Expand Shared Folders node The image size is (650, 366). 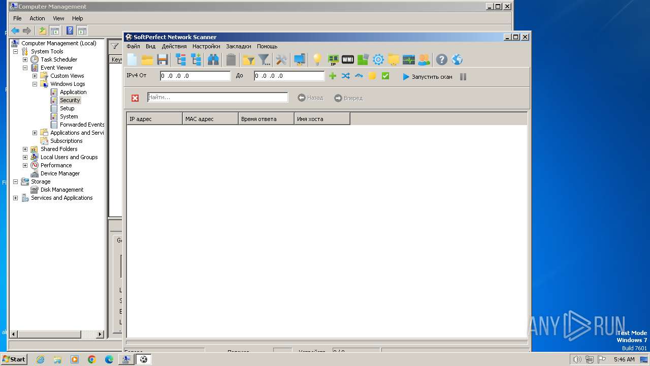point(25,149)
